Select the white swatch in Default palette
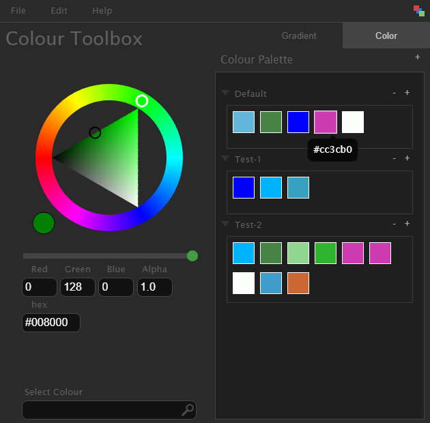The width and height of the screenshot is (430, 423). [353, 122]
